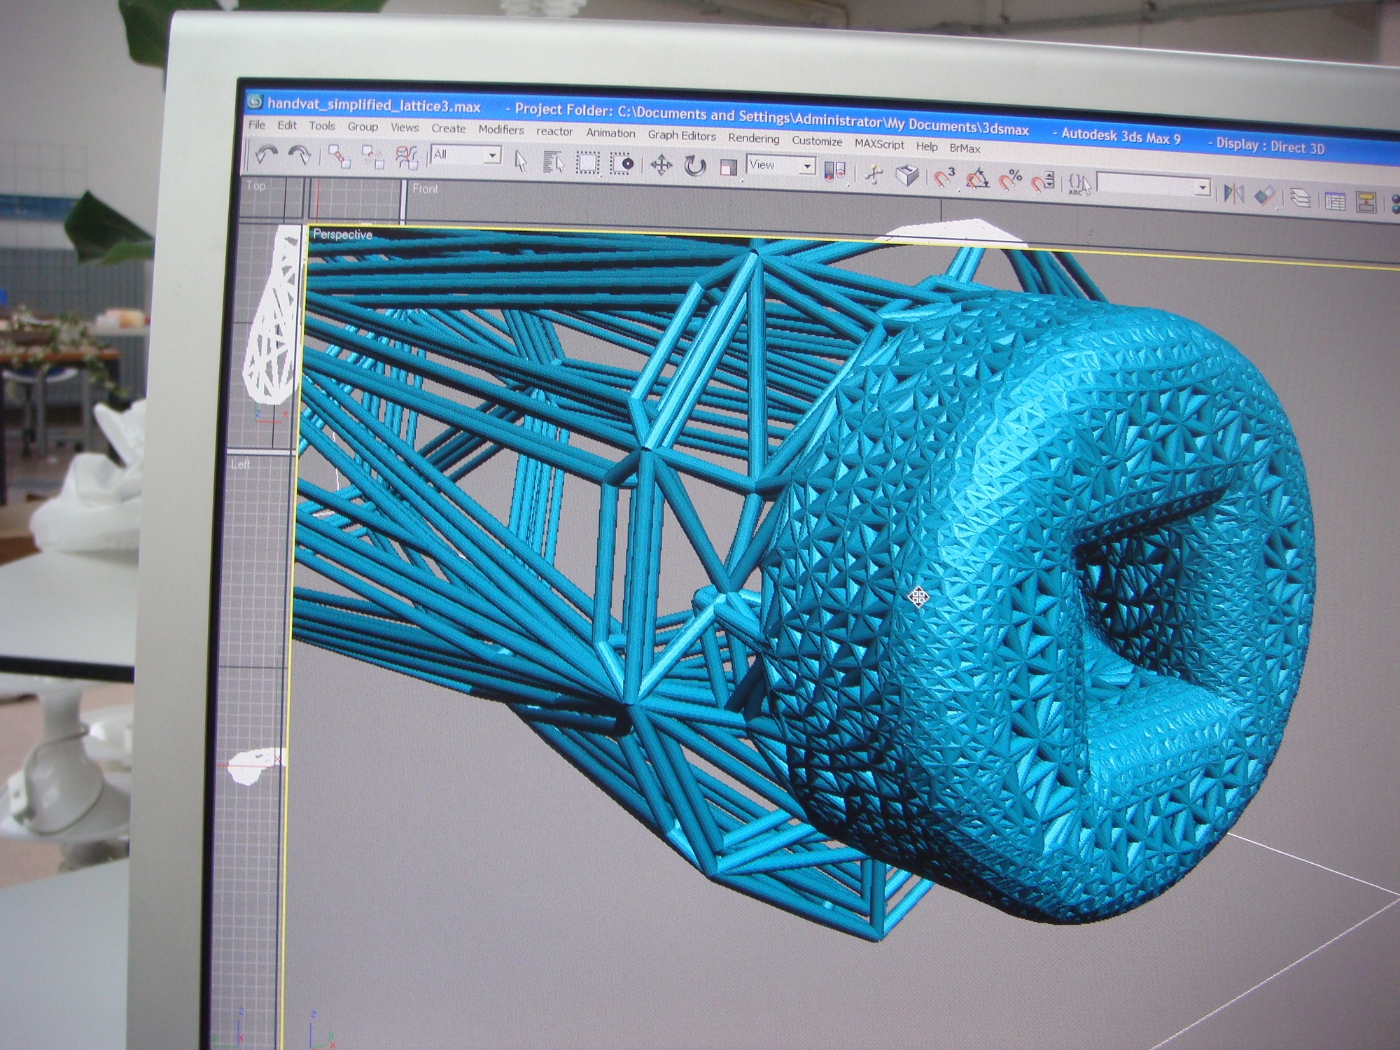The image size is (1400, 1050).
Task: Open the Layer Manager icon
Action: (1301, 199)
